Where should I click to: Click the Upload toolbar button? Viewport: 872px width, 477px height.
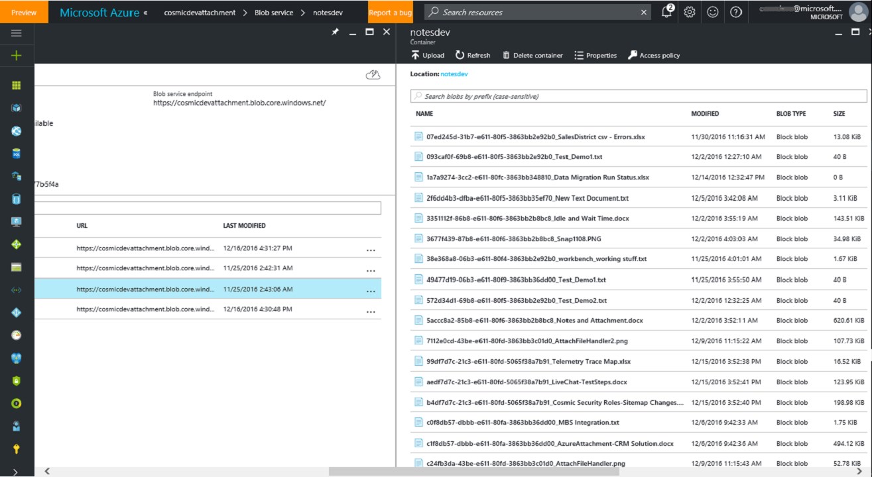tap(428, 56)
